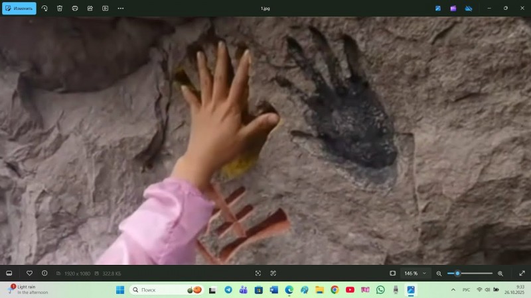The image size is (531, 298).
Task: Switch the РУС keyboard language indicator
Action: click(466, 289)
